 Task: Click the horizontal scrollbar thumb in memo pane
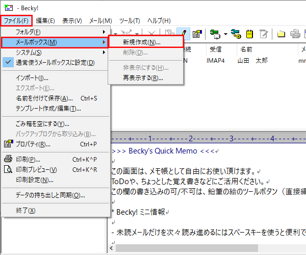[x=187, y=248]
